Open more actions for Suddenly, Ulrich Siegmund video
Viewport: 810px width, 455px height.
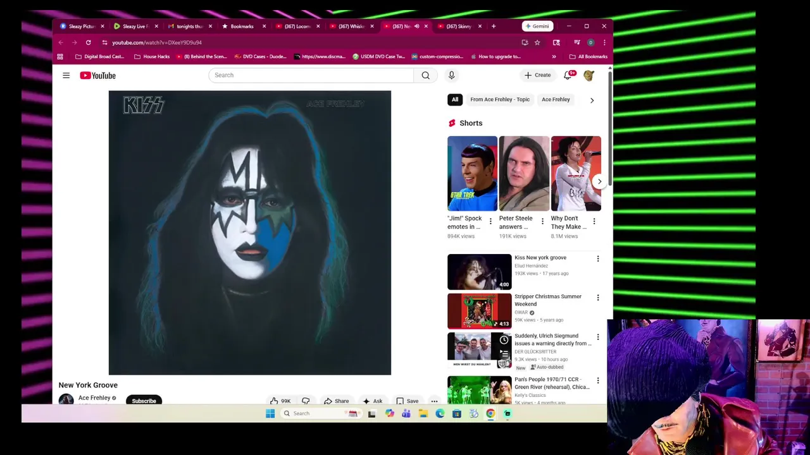tap(598, 337)
